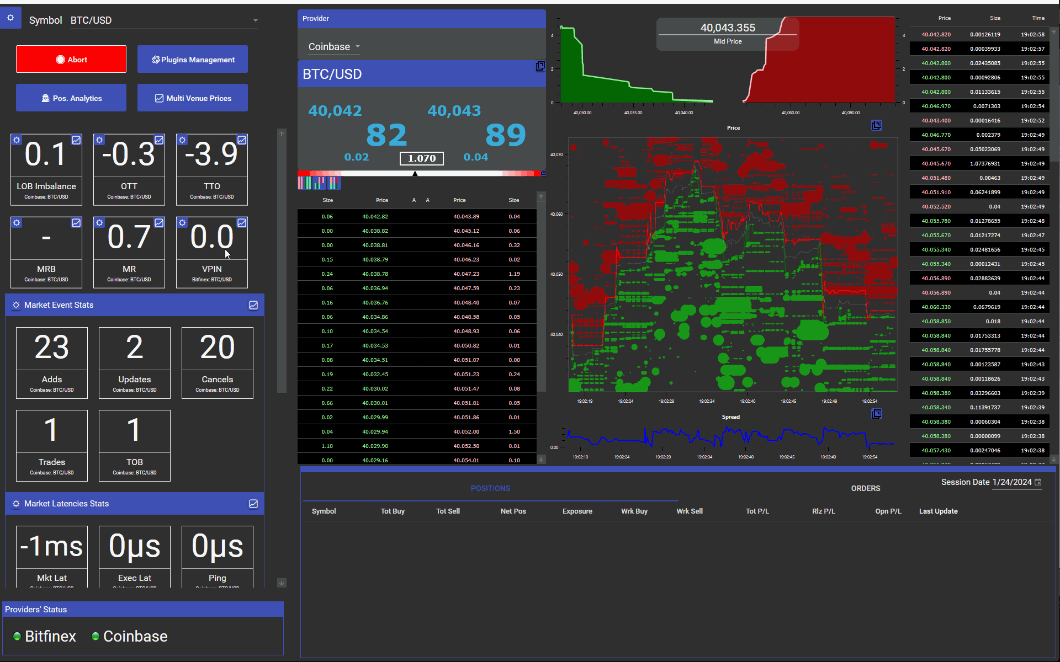This screenshot has width=1060, height=662.
Task: Open Plugins Management
Action: pos(192,59)
